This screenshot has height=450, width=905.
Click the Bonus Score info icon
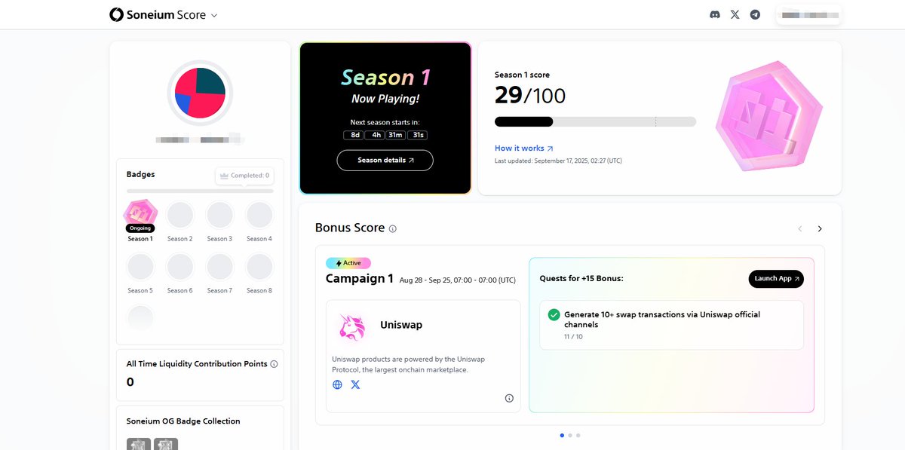tap(393, 228)
